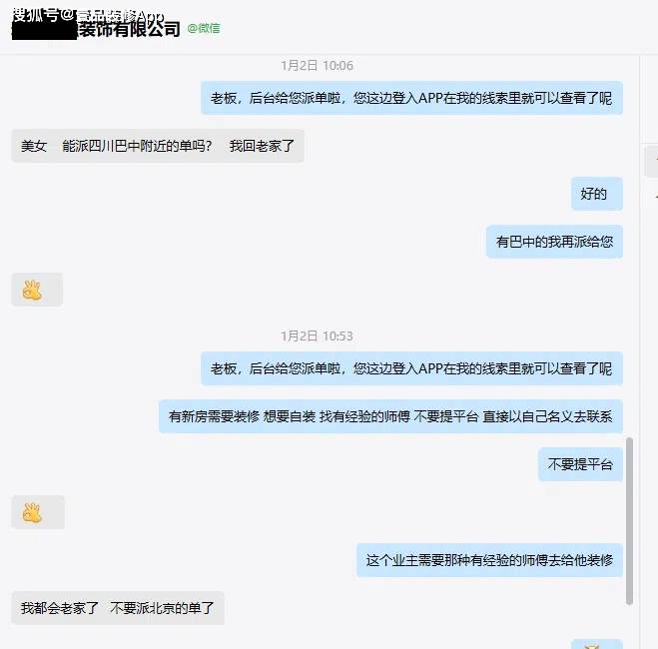Screen dimensions: 658x649
Task: Click the @微信 source label in header
Action: [x=204, y=28]
